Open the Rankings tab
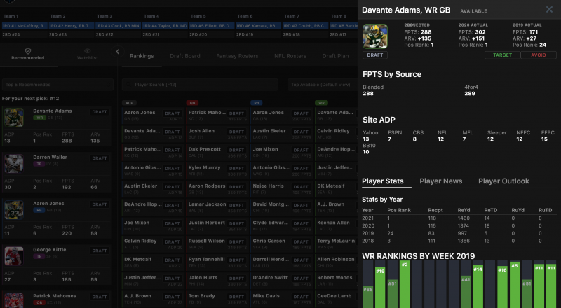The image size is (561, 308). [x=142, y=56]
